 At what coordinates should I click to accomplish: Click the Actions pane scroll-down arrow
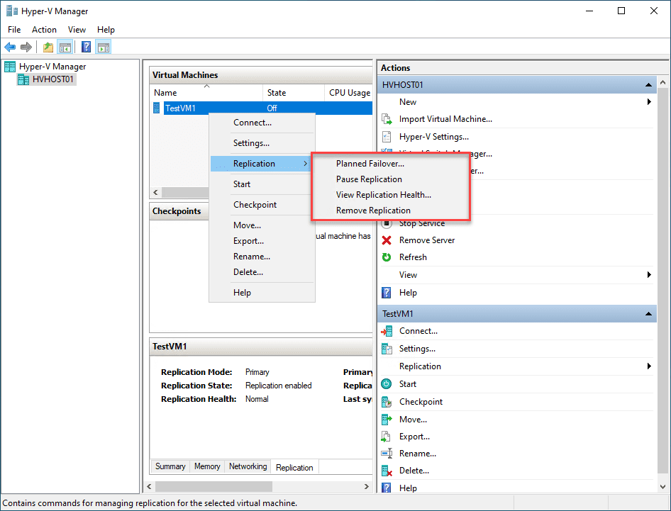point(663,487)
